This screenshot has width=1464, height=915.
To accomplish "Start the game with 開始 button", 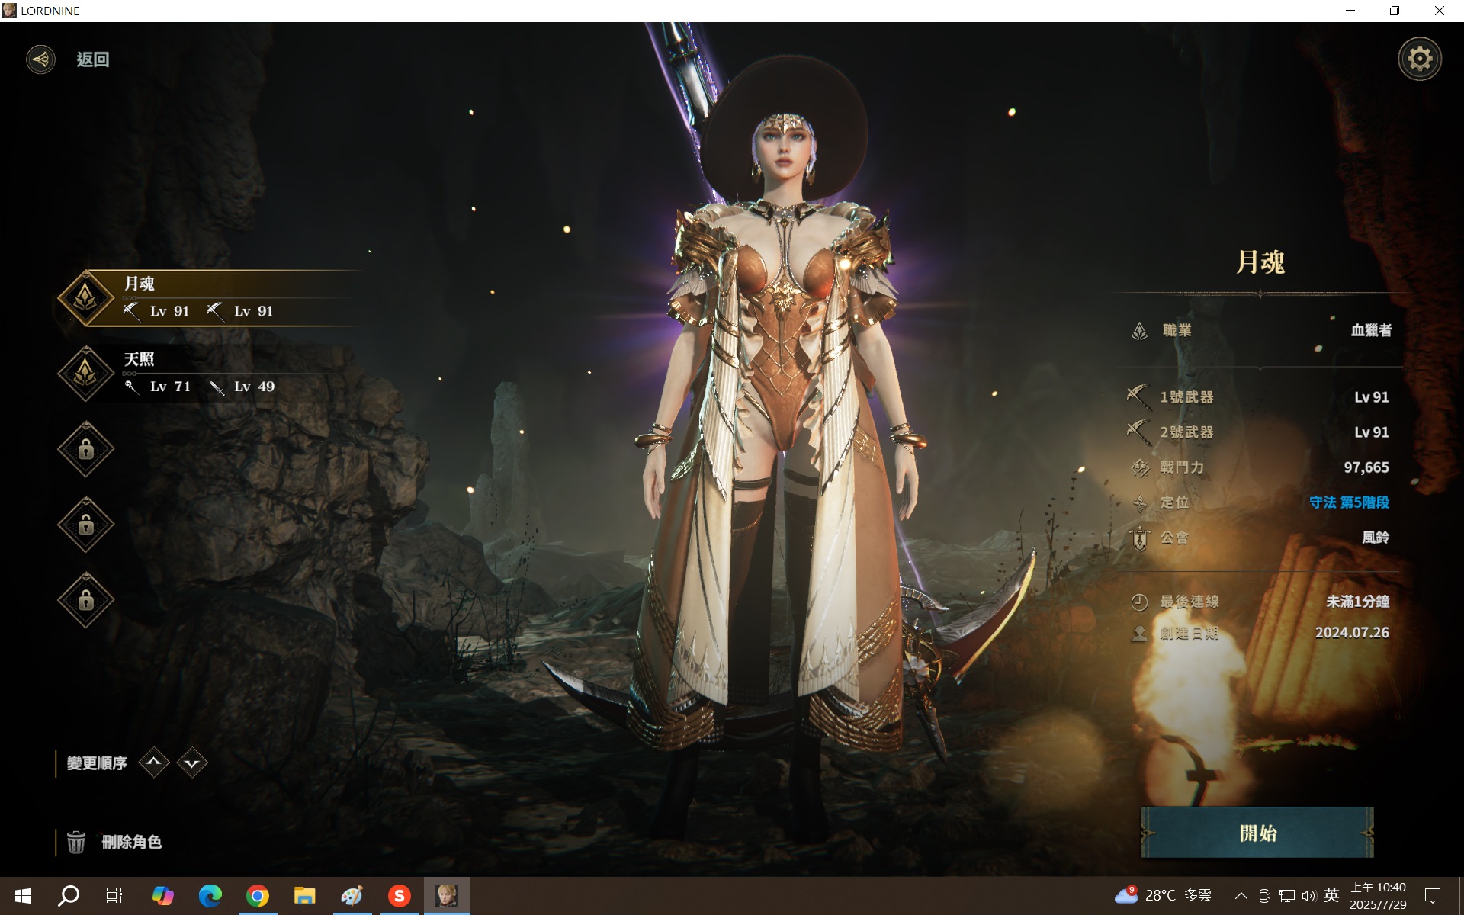I will [1257, 833].
